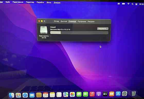Open the Trash in the Dock
Image resolution: width=144 pixels, height=99 pixels.
coord(134,94)
